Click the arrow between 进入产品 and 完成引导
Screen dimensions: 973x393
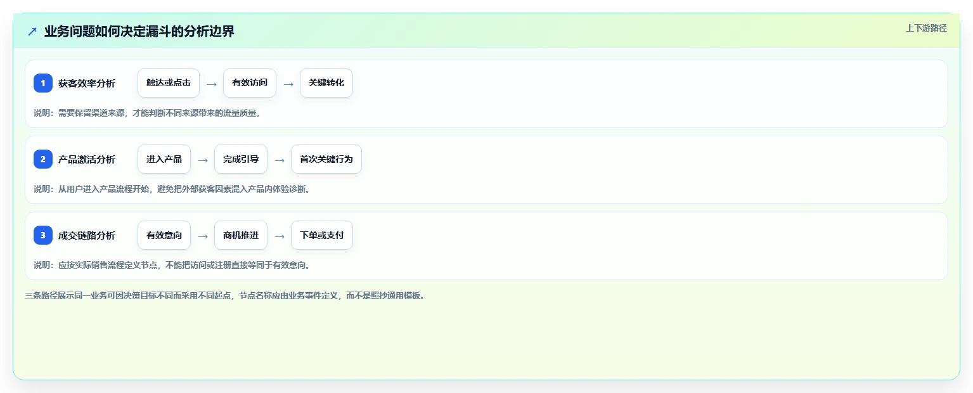(203, 160)
